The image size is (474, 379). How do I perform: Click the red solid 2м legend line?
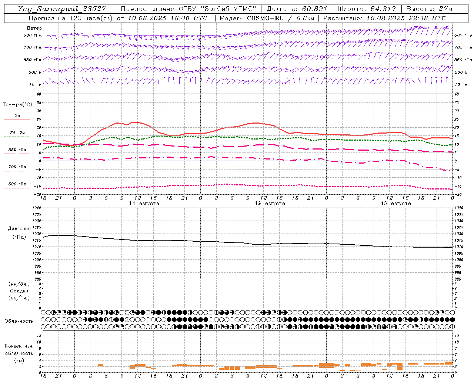17,120
